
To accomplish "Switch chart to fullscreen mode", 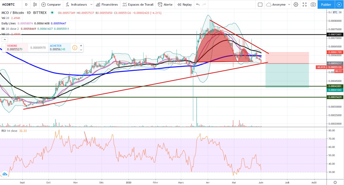I will 305,4.
